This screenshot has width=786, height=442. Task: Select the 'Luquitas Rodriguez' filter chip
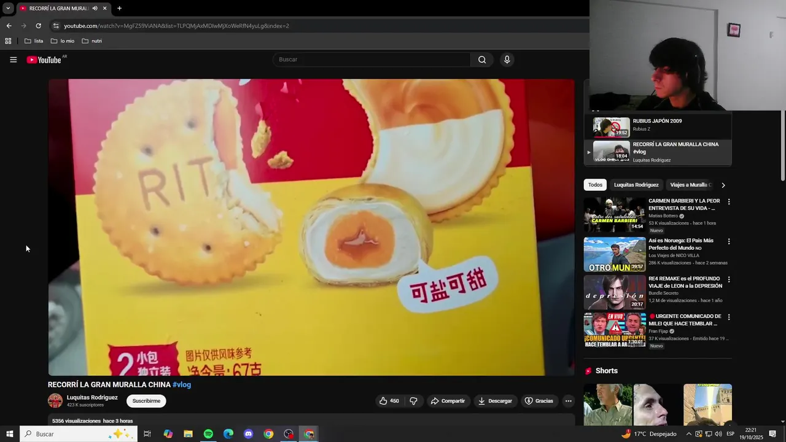(636, 185)
